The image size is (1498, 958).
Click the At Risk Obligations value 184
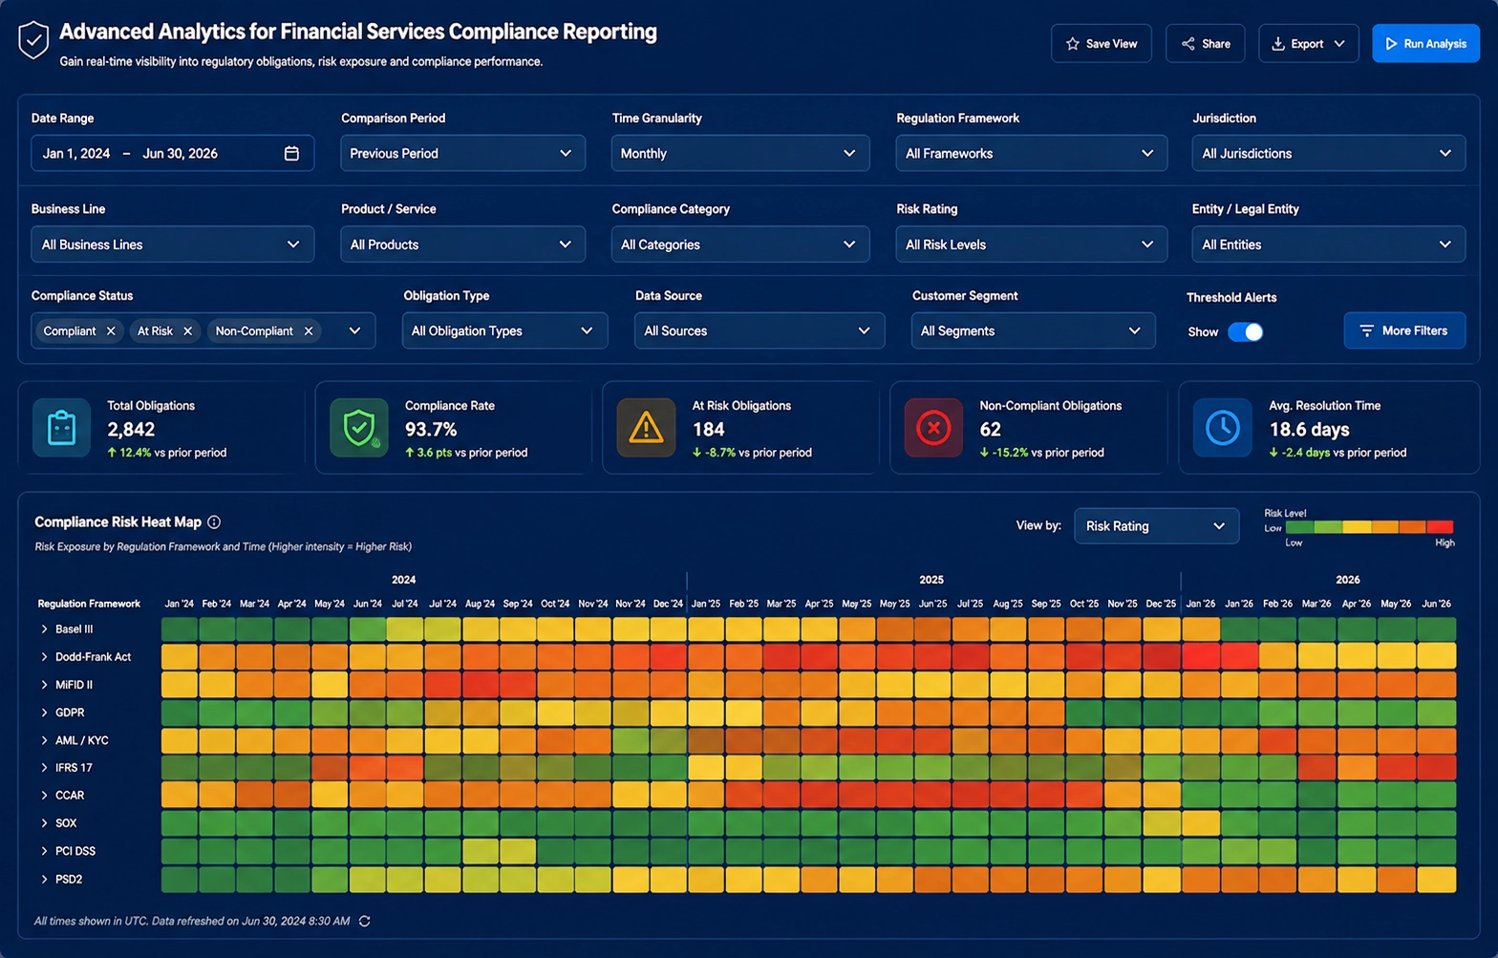coord(709,430)
